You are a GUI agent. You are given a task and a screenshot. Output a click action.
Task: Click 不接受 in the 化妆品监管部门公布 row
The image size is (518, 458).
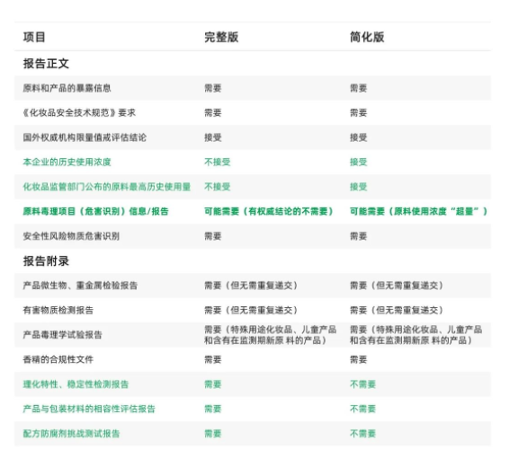click(x=217, y=187)
